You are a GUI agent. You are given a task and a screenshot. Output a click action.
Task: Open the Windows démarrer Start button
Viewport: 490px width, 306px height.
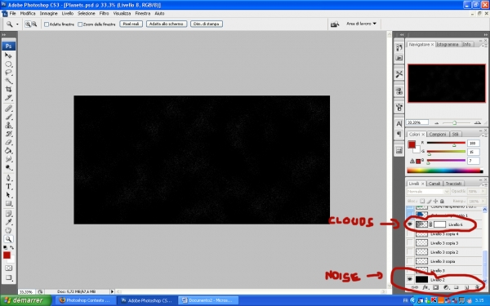point(25,300)
